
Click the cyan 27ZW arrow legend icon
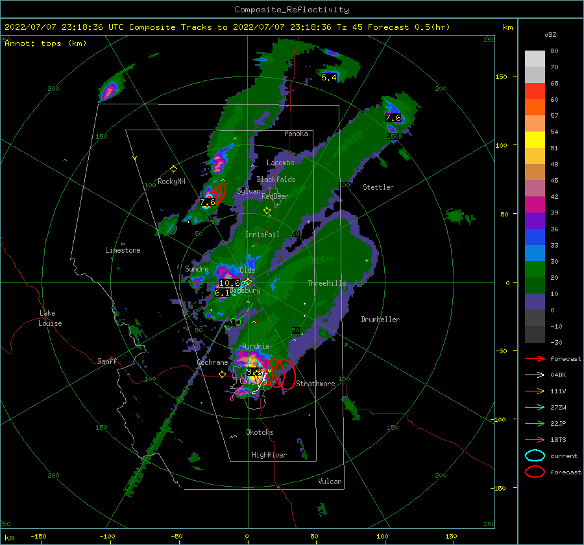(535, 408)
